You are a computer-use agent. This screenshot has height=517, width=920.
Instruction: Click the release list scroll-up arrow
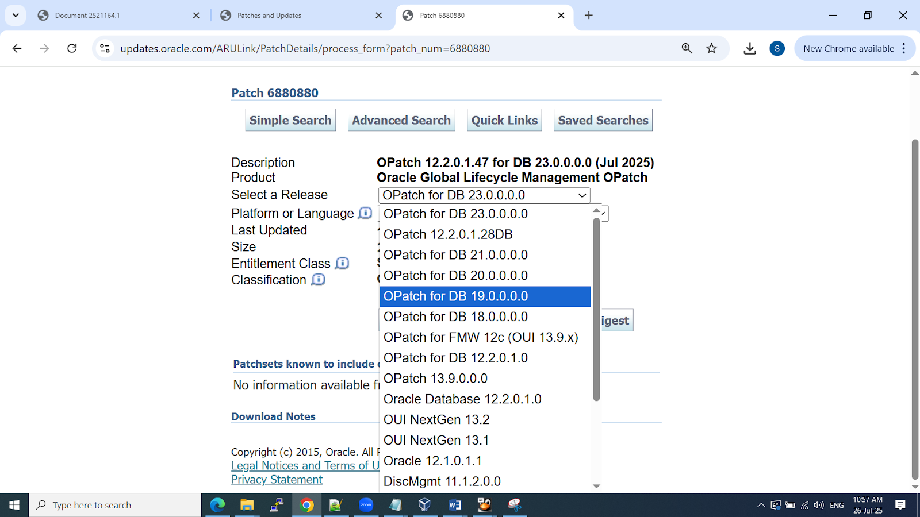596,210
